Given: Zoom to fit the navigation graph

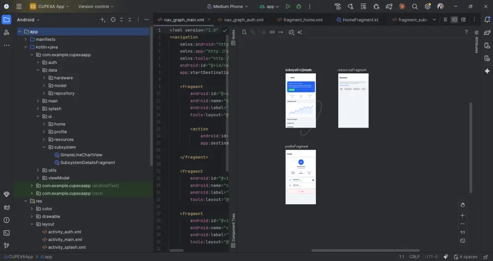Looking at the screenshot, I should pyautogui.click(x=462, y=241).
